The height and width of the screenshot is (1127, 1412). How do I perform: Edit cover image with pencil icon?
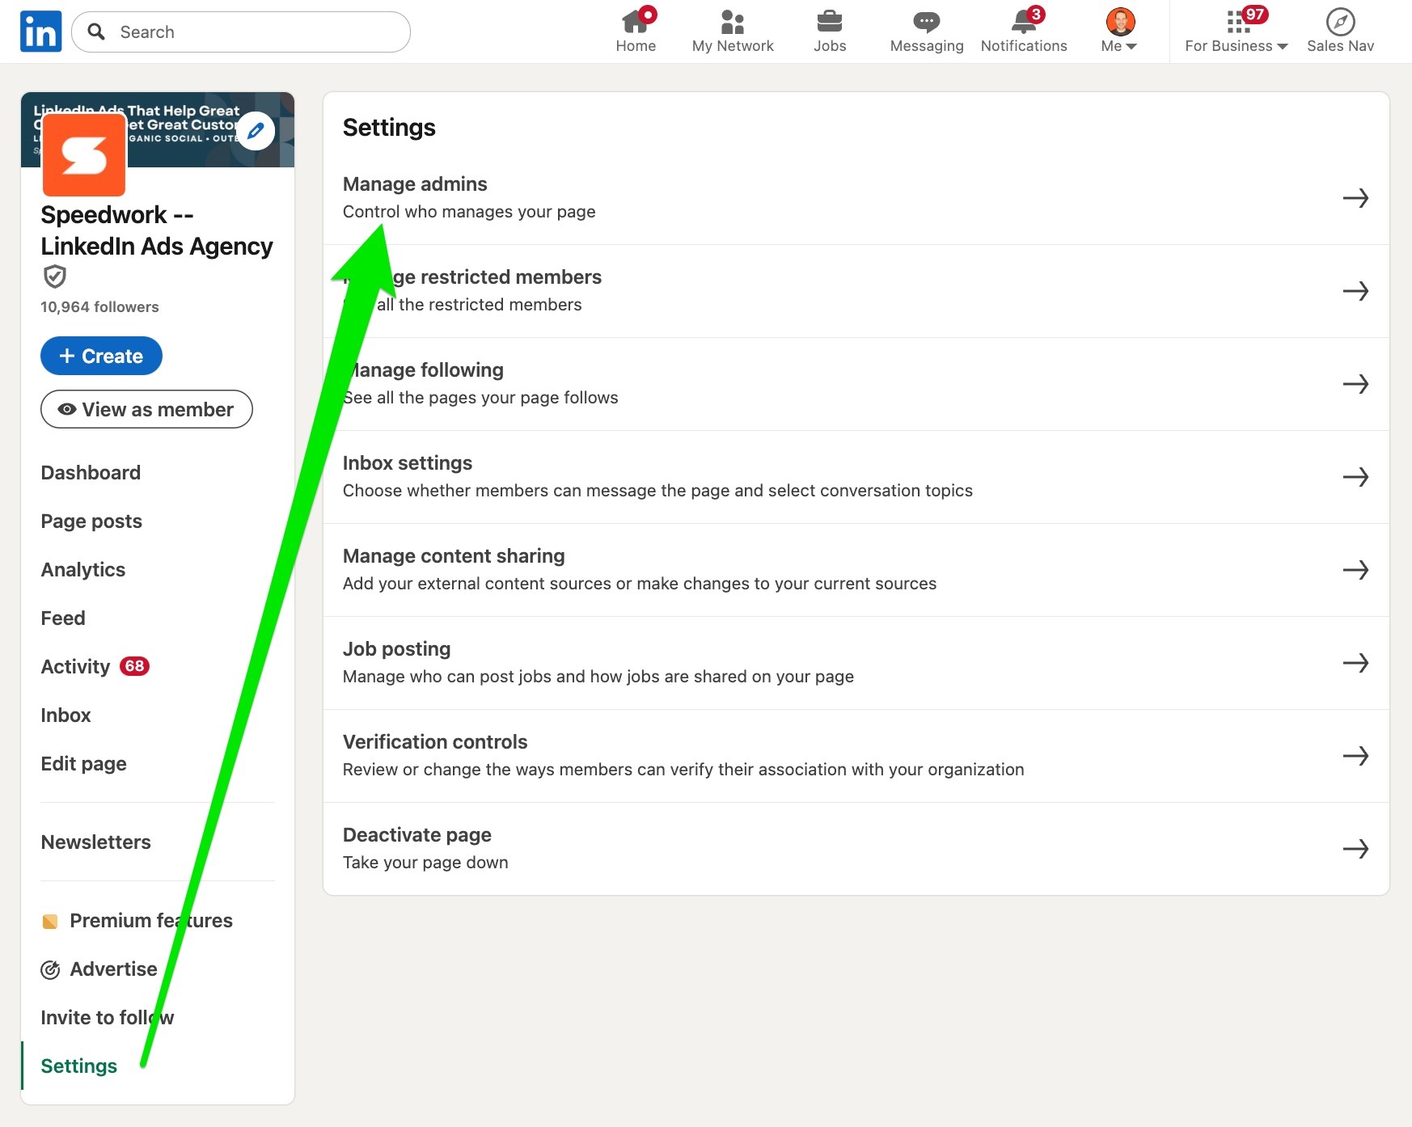[x=256, y=131]
